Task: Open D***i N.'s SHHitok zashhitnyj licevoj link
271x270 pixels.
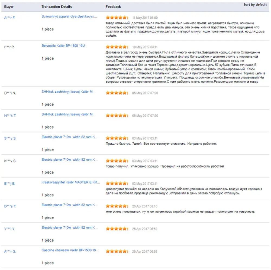Action: pyautogui.click(x=69, y=92)
